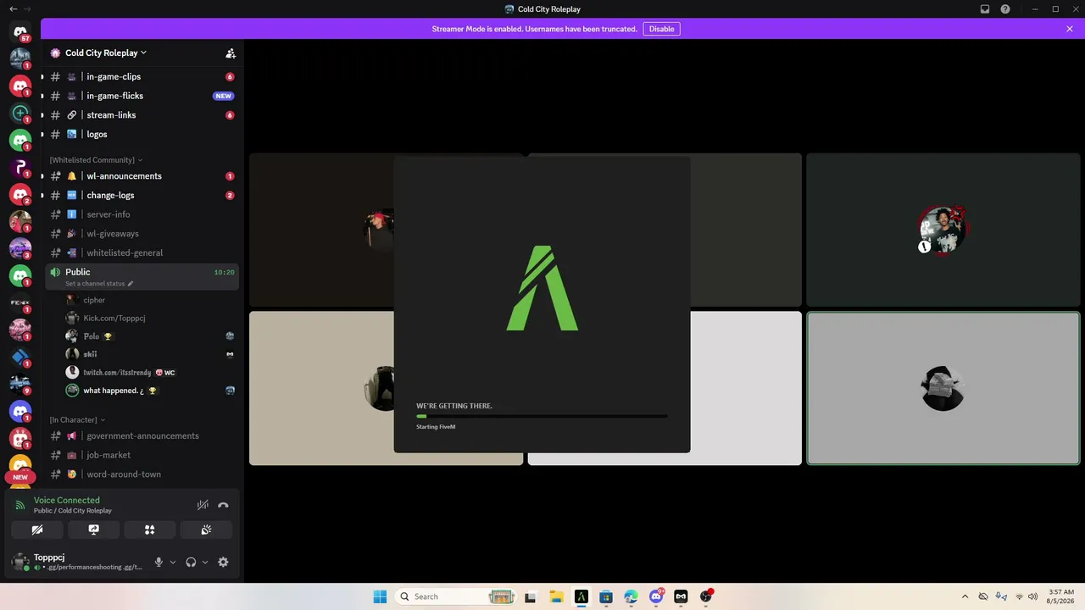The image size is (1085, 610).
Task: Open Discord help icon in title bar
Action: tap(1005, 9)
